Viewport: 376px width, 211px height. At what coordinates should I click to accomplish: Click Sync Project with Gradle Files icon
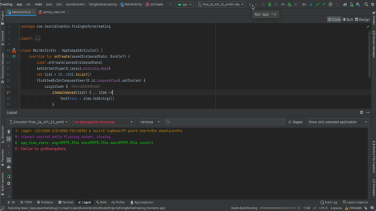point(345,5)
